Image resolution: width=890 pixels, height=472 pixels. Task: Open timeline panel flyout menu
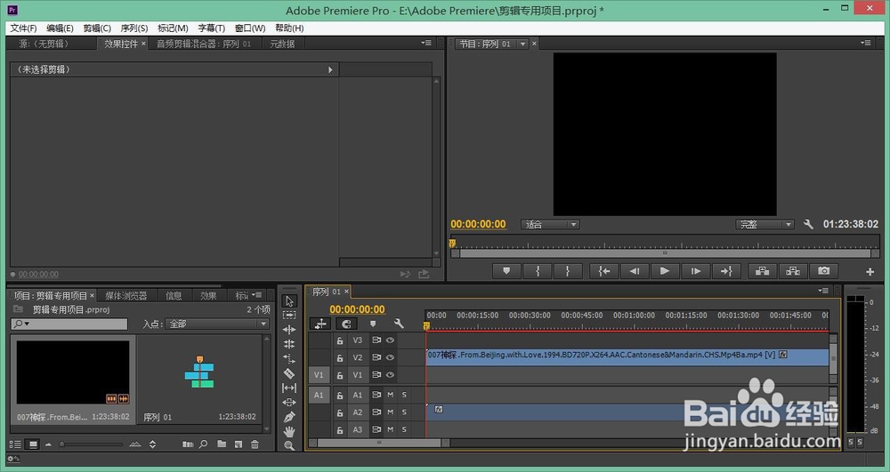pos(823,291)
